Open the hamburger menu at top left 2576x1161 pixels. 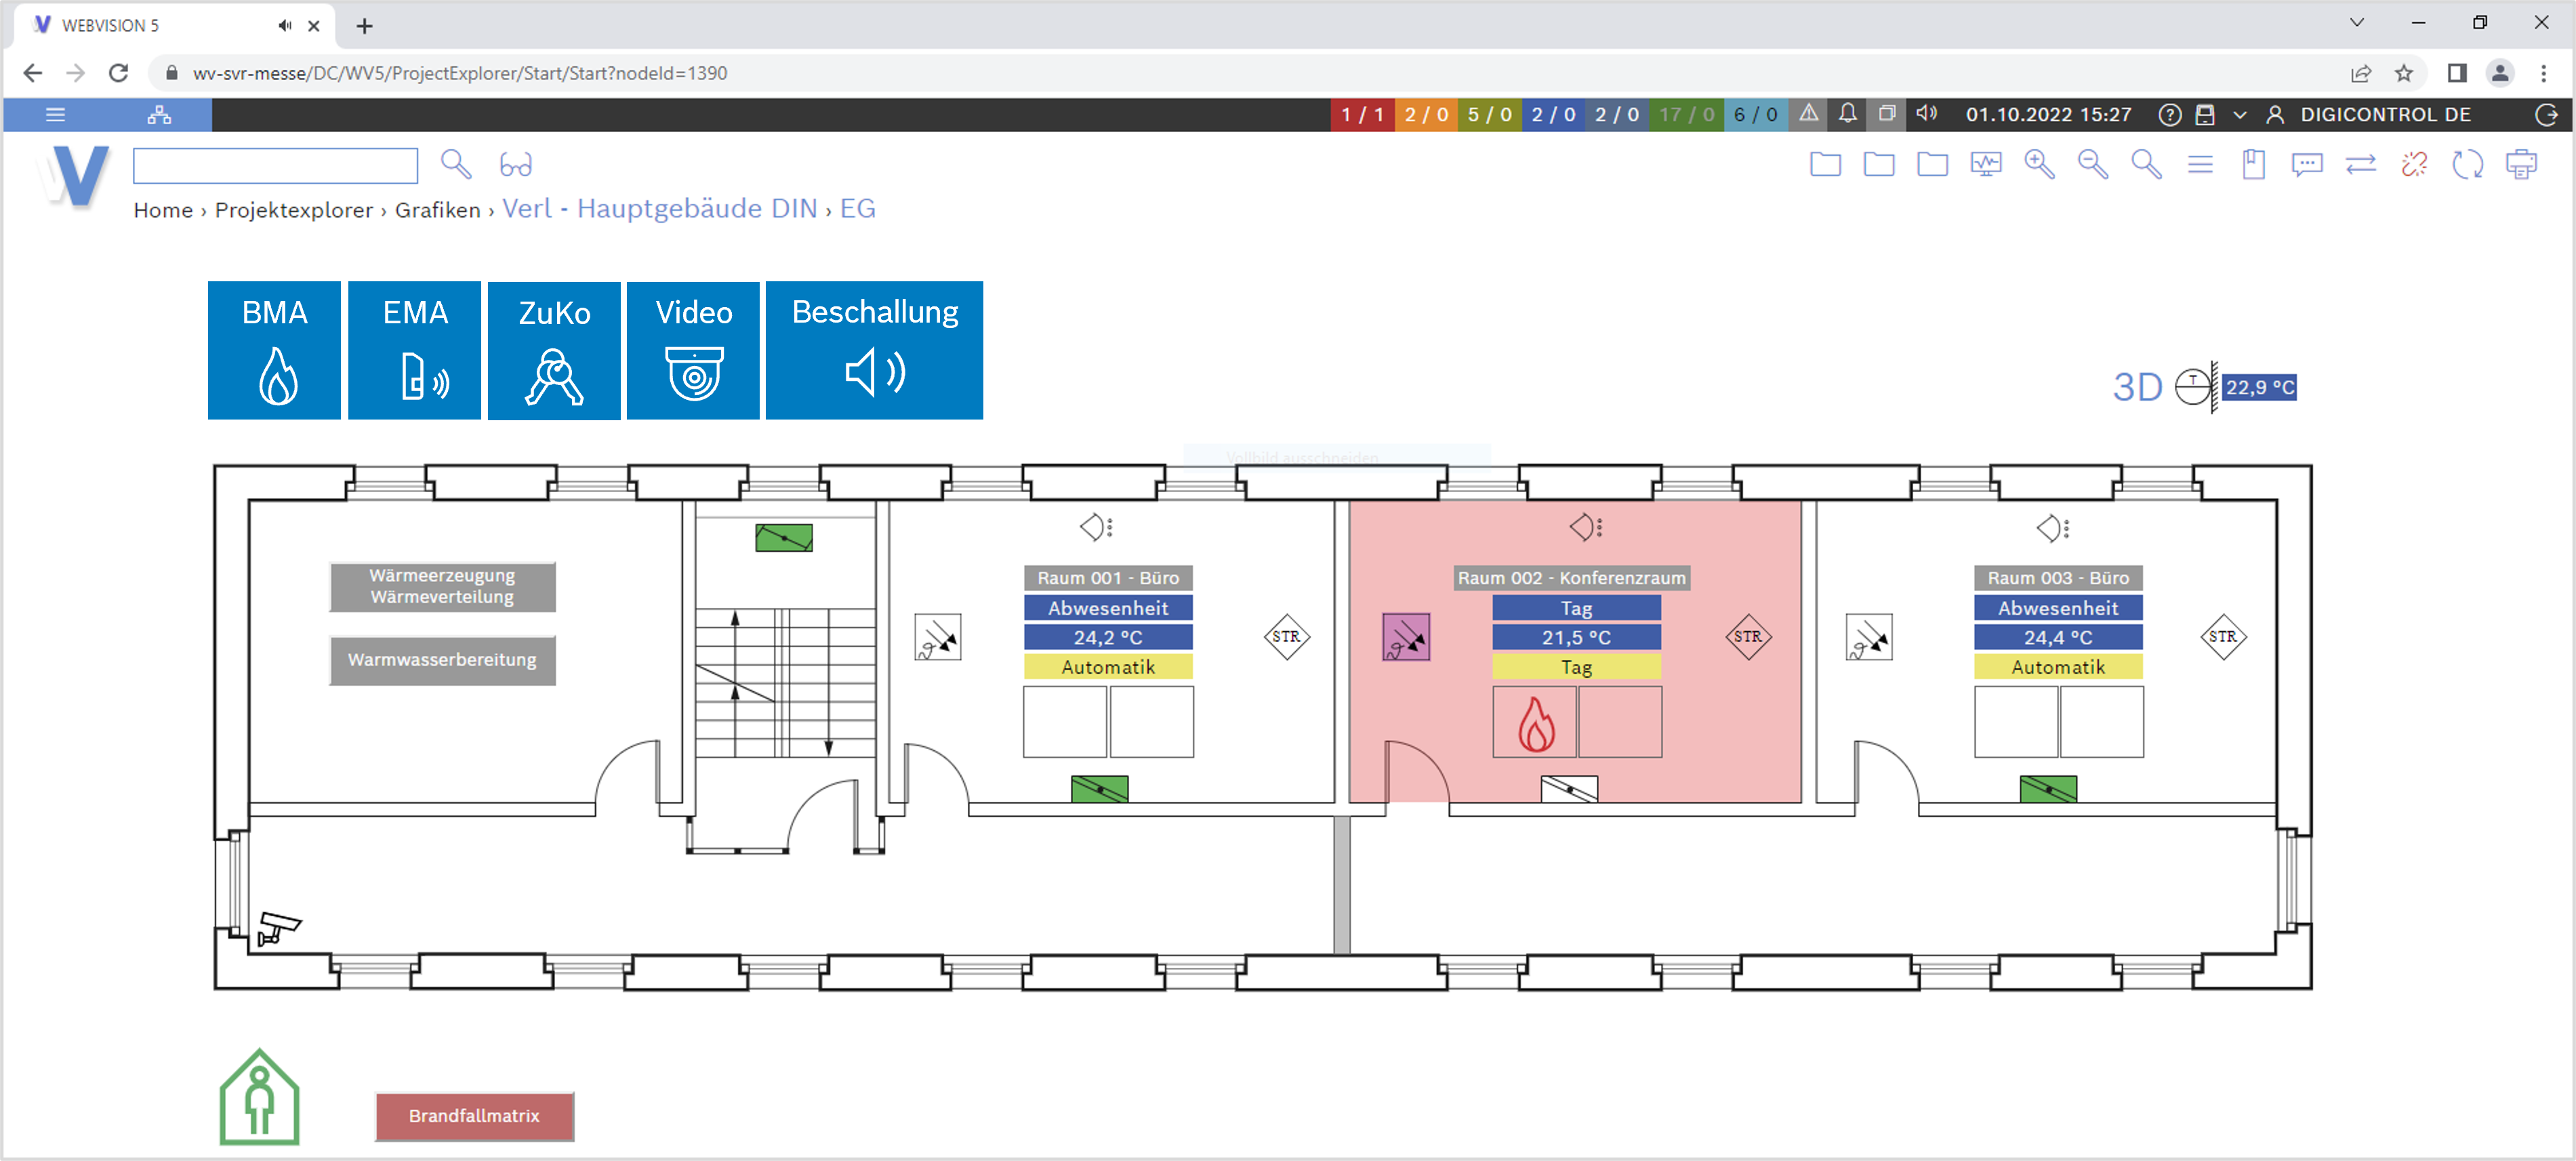[x=56, y=114]
